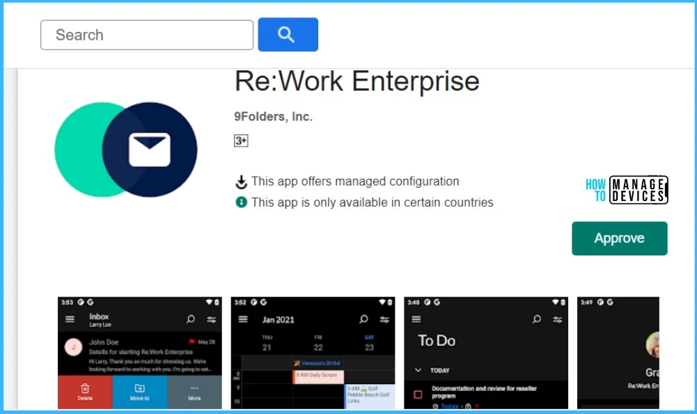Screen dimensions: 697x414
Task: Click hamburger menu in calendar screenshot
Action: [243, 319]
